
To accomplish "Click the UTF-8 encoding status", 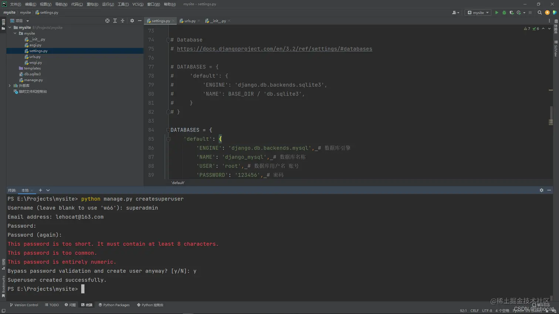I will (x=487, y=311).
